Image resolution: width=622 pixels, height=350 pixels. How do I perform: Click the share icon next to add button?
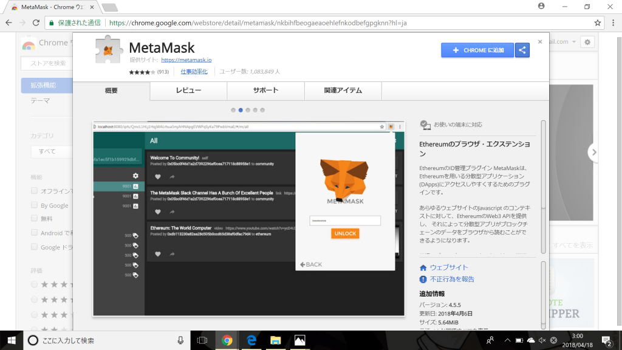pyautogui.click(x=522, y=50)
